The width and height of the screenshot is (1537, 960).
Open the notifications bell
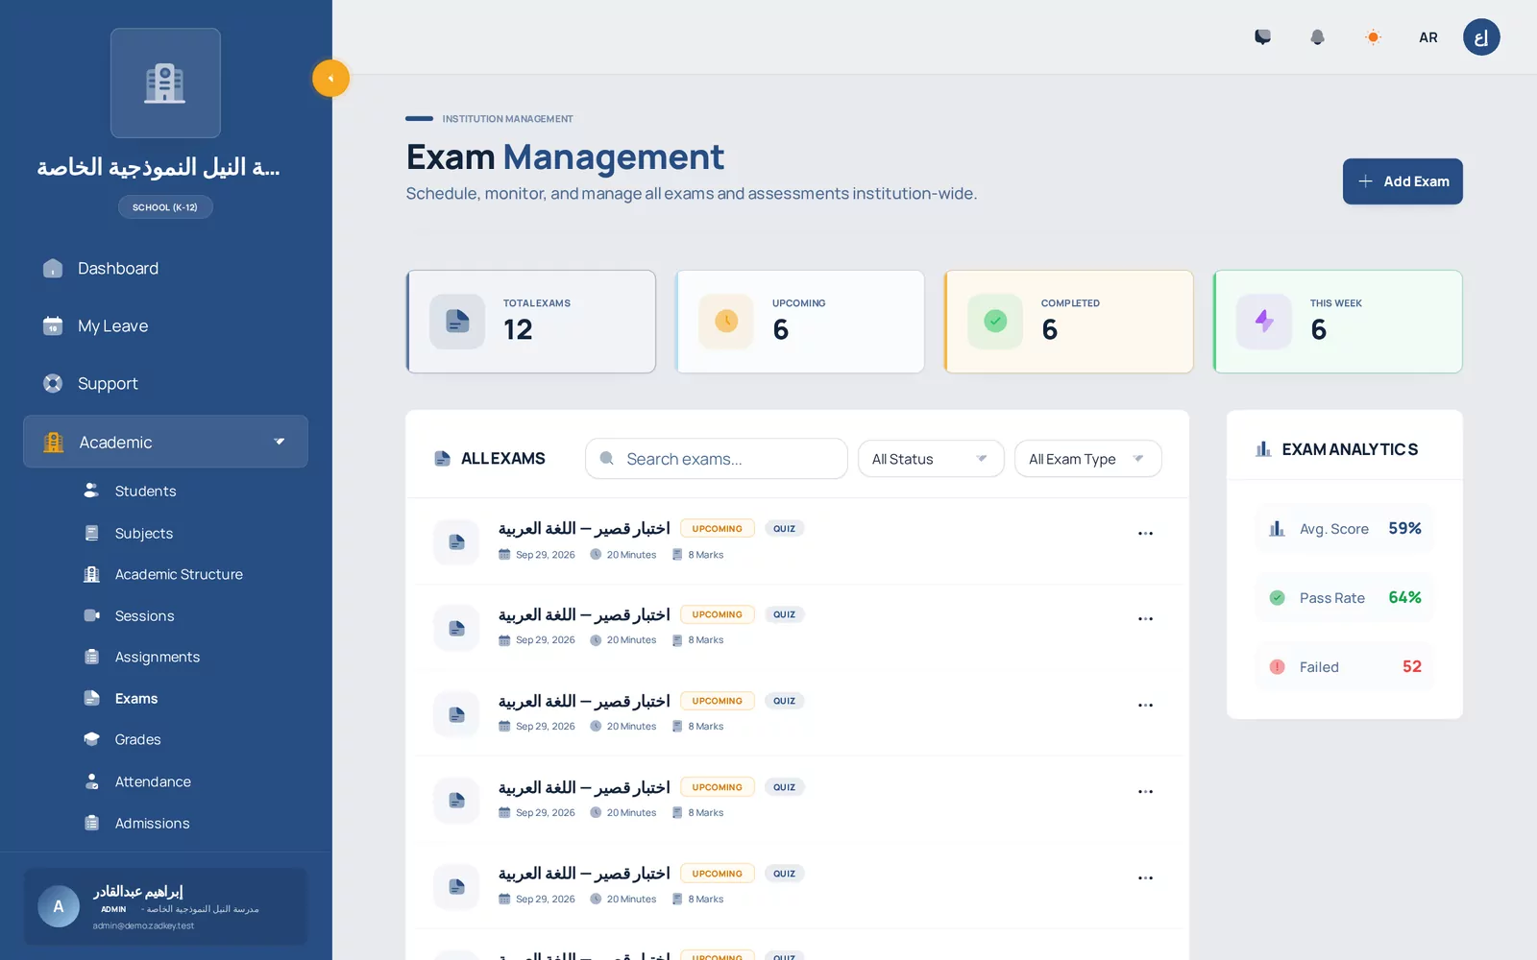pyautogui.click(x=1317, y=37)
